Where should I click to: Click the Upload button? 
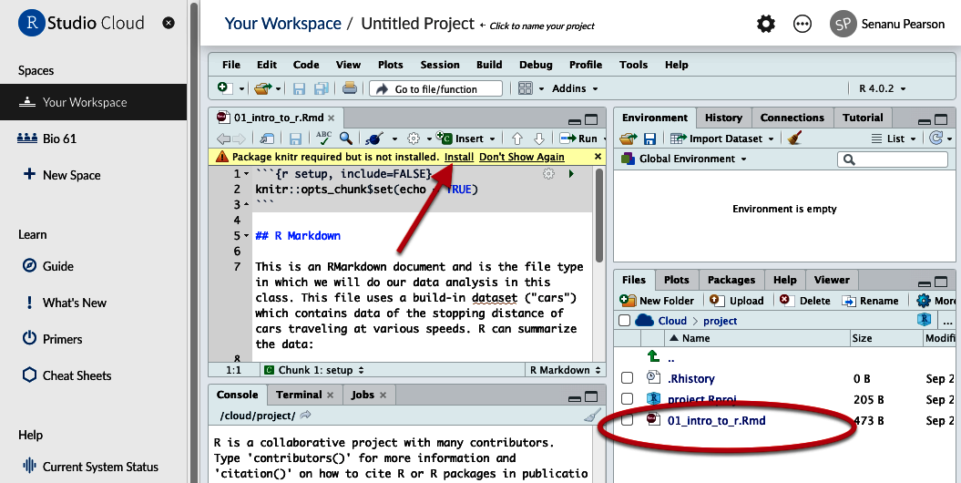pos(737,301)
